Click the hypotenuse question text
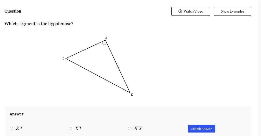Screen dimensions: 261x136 click(39, 24)
